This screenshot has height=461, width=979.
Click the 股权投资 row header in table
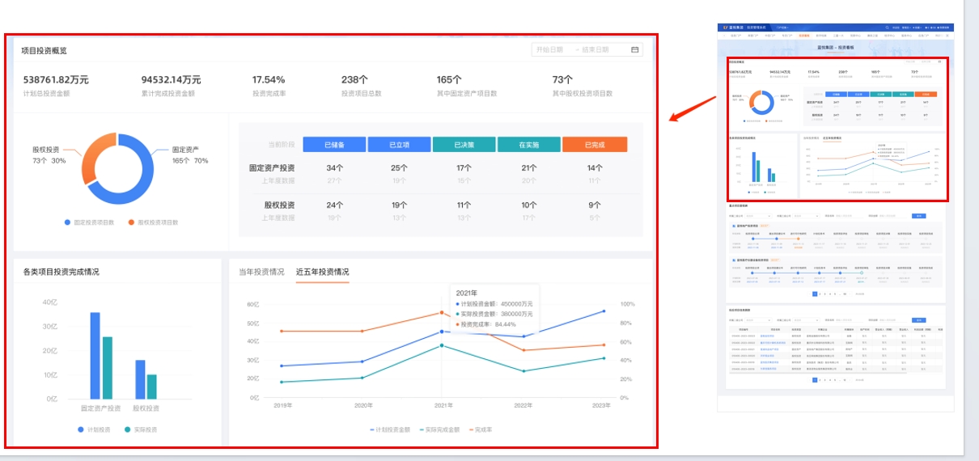point(279,205)
